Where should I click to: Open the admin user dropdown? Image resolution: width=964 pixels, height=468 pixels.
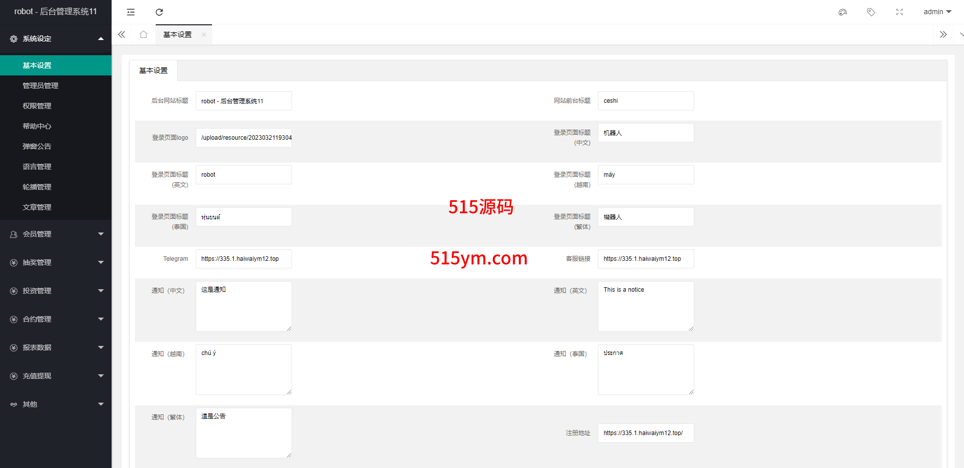[937, 12]
